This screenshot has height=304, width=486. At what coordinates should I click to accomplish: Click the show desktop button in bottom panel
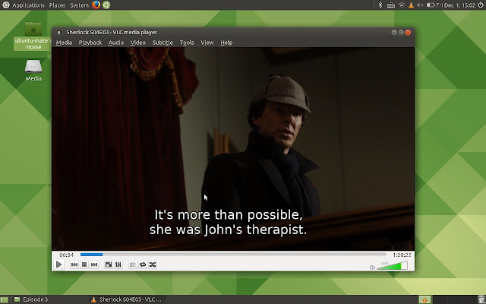click(x=4, y=299)
